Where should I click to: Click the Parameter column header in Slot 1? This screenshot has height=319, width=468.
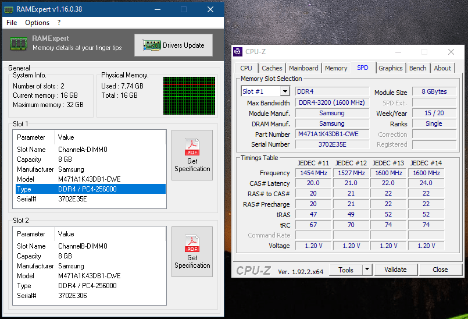tap(34, 137)
